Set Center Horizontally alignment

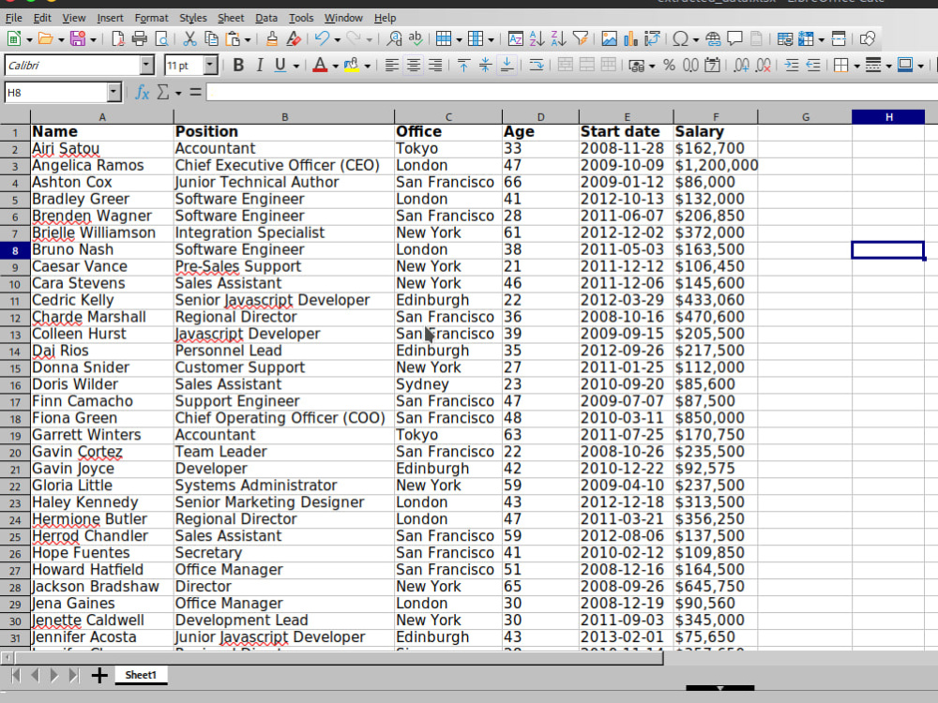(x=414, y=66)
